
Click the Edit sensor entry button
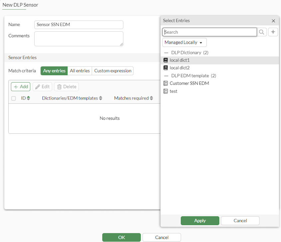[x=42, y=87]
